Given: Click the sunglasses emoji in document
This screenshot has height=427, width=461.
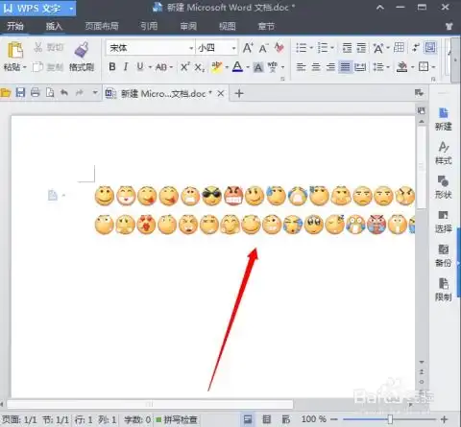Looking at the screenshot, I should tap(211, 196).
